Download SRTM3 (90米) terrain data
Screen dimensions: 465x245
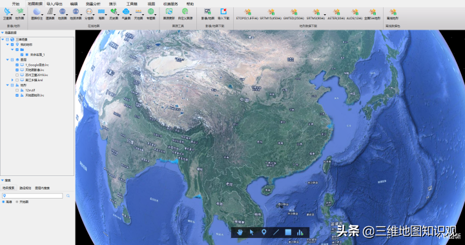316,14
